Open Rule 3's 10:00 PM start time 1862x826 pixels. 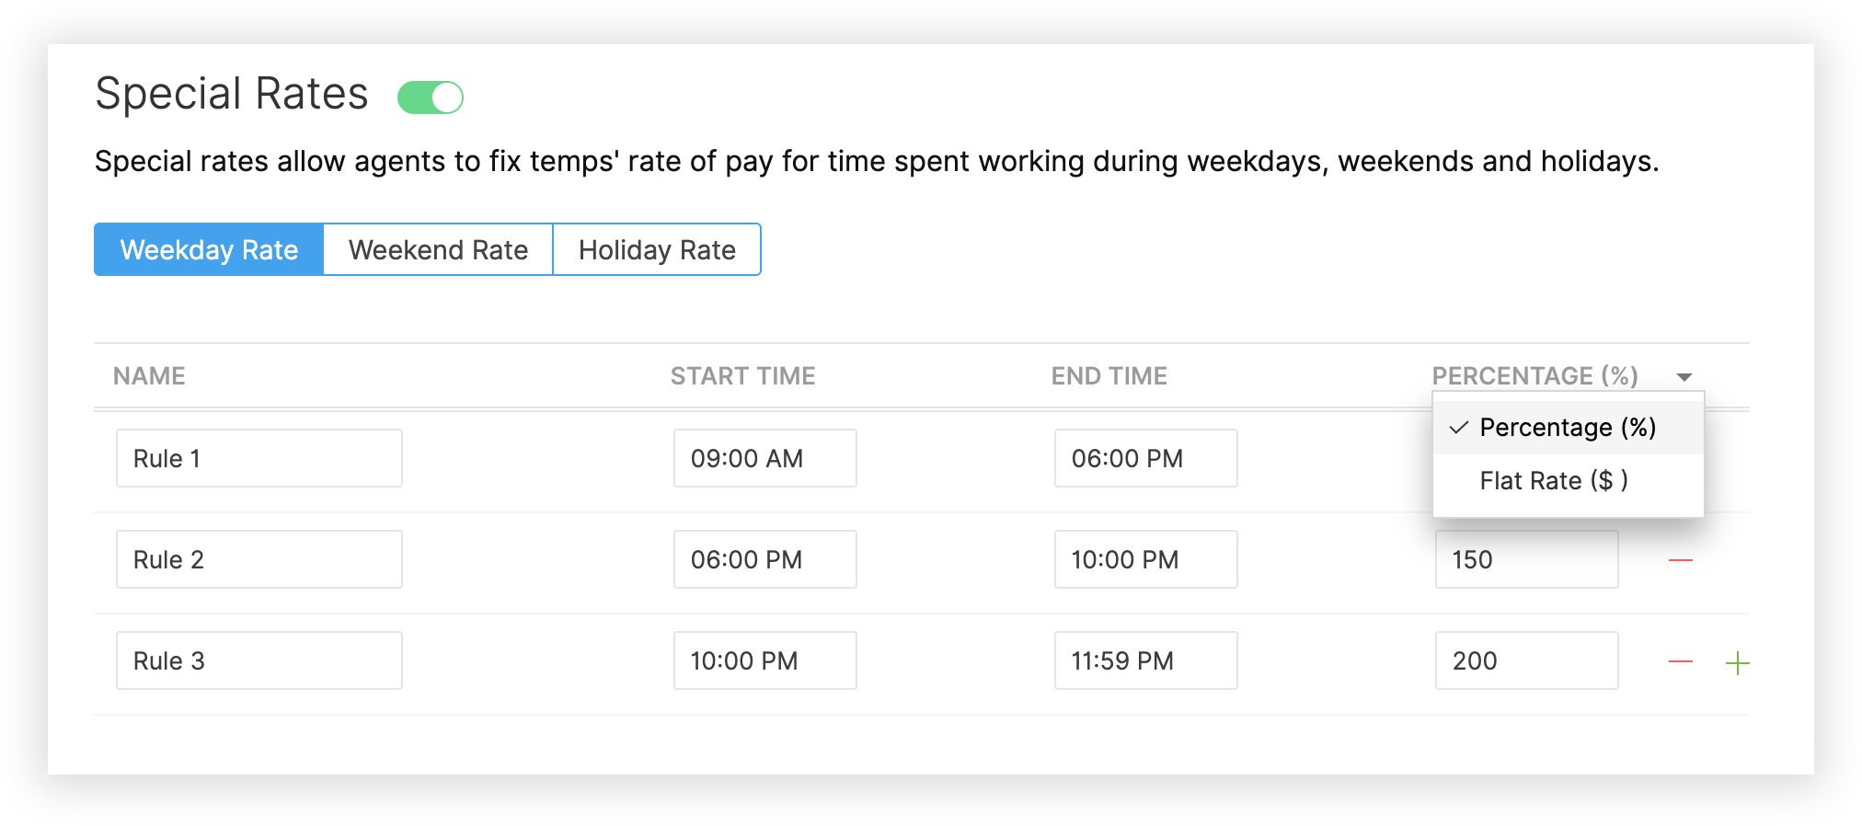point(764,660)
